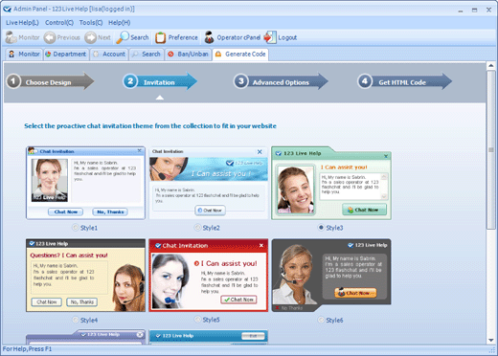Click the Ban/Unban tab's red icon
The image size is (498, 356).
(x=170, y=55)
